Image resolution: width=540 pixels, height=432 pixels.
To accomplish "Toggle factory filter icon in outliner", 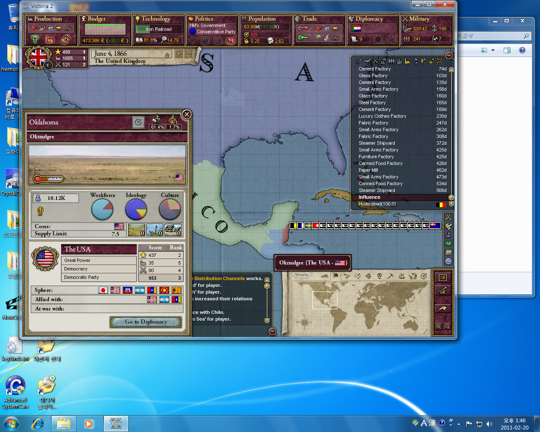I will [x=408, y=61].
